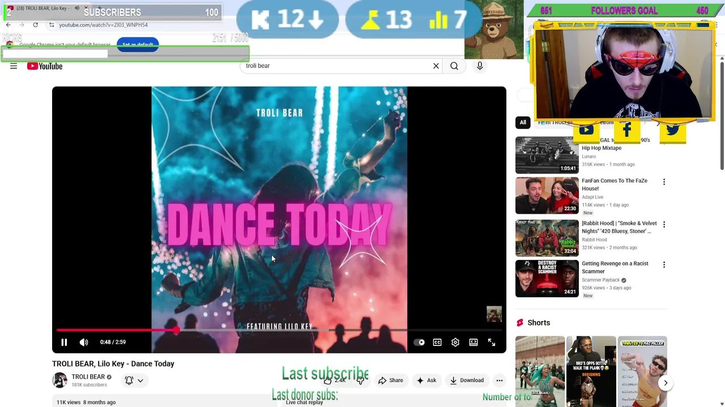Expand notification options chevron next to bell
Screen dimensions: 725x407
[140, 381]
